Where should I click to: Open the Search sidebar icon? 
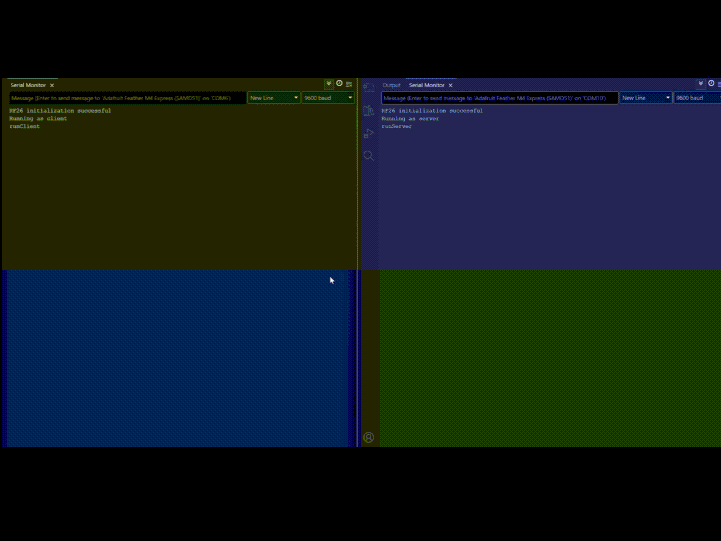pos(369,156)
